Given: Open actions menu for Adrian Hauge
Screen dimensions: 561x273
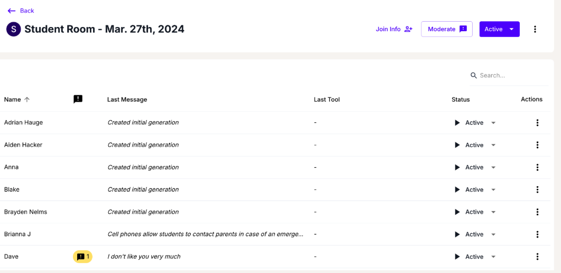Looking at the screenshot, I should click(537, 123).
